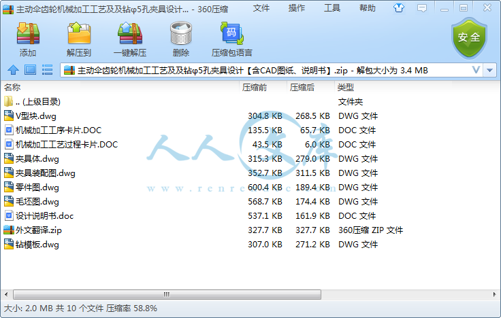This screenshot has width=501, height=318.
Task: Select the 零件图.dwg file icon
Action: click(9, 188)
